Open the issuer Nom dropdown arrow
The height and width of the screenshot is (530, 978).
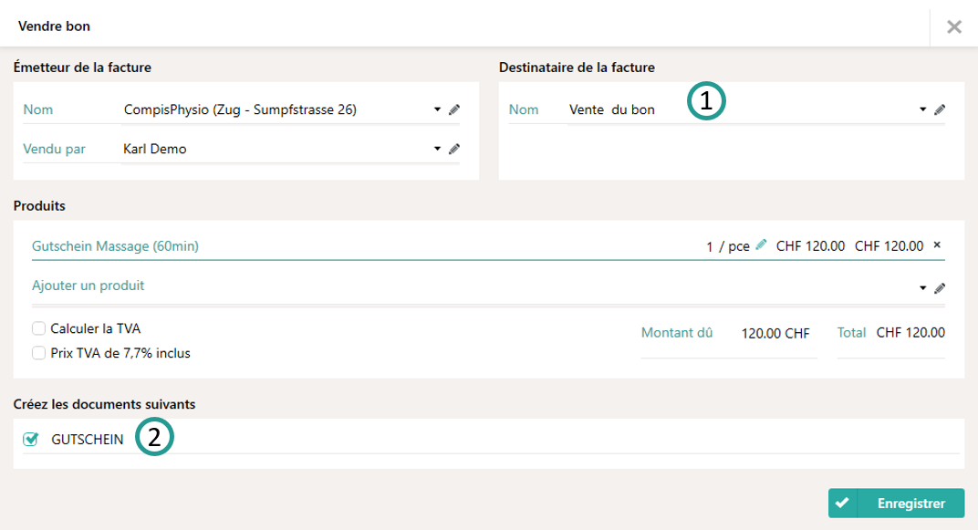tap(438, 110)
